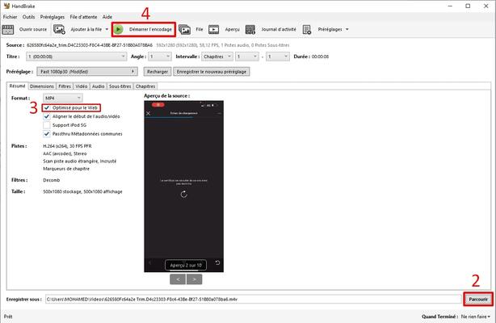This screenshot has width=496, height=323.
Task: Switch to the Audio tab
Action: coord(98,86)
